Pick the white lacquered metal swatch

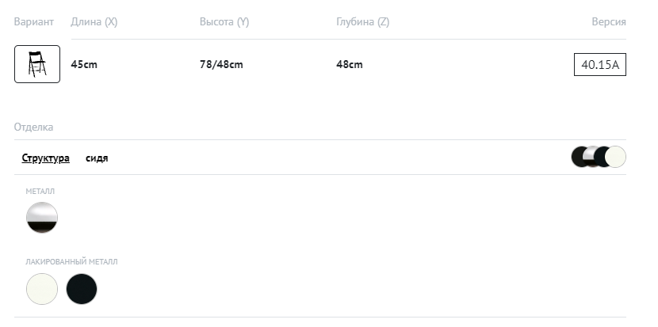(x=42, y=289)
